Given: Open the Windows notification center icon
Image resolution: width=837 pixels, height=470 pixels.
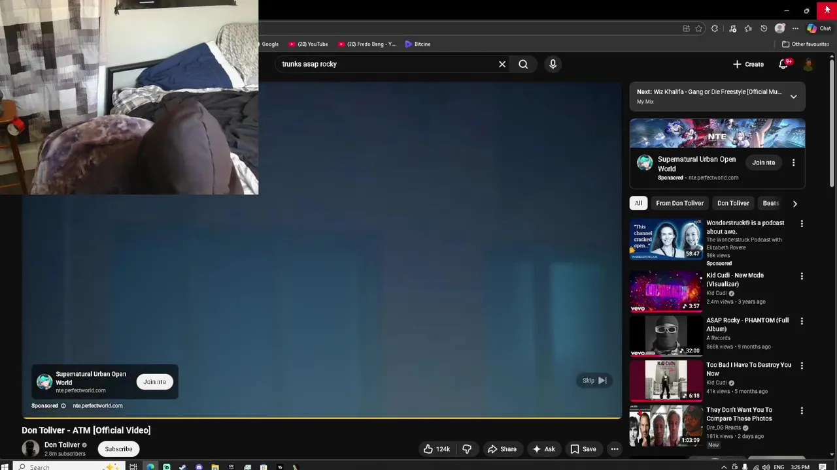Looking at the screenshot, I should click(x=823, y=467).
